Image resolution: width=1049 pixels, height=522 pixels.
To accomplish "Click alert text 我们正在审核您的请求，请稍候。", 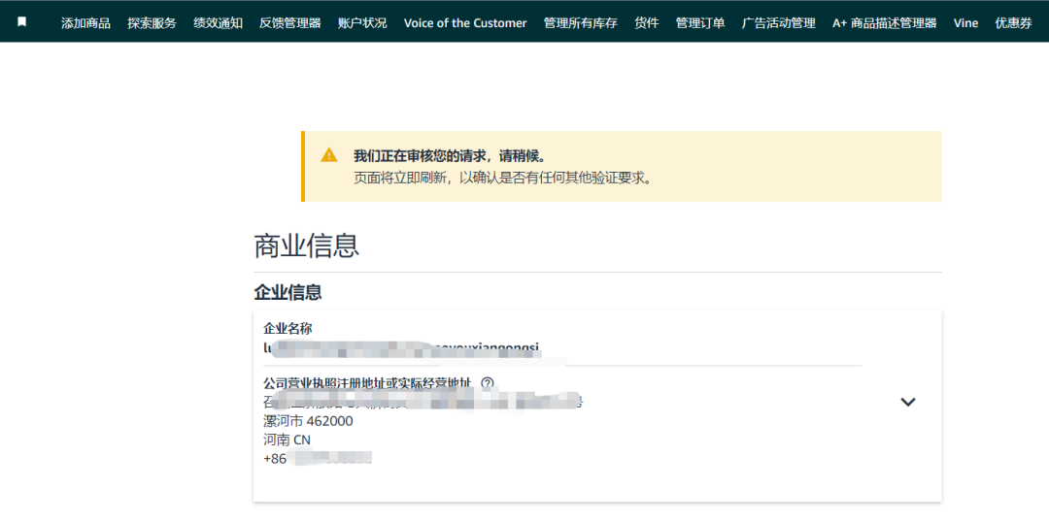I will pyautogui.click(x=450, y=156).
